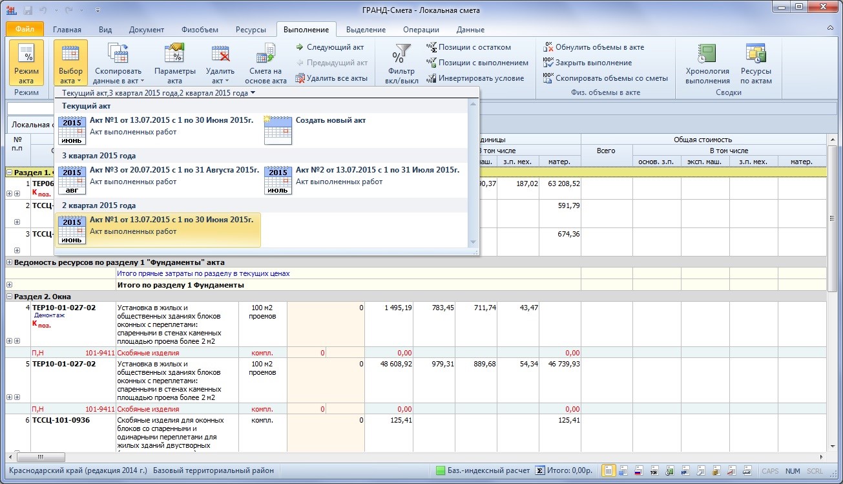Show Позиции с остатком
This screenshot has width=843, height=484.
point(468,47)
